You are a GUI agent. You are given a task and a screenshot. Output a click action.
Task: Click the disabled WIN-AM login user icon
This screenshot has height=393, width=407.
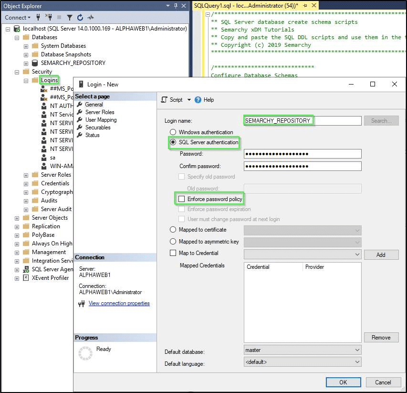44,166
